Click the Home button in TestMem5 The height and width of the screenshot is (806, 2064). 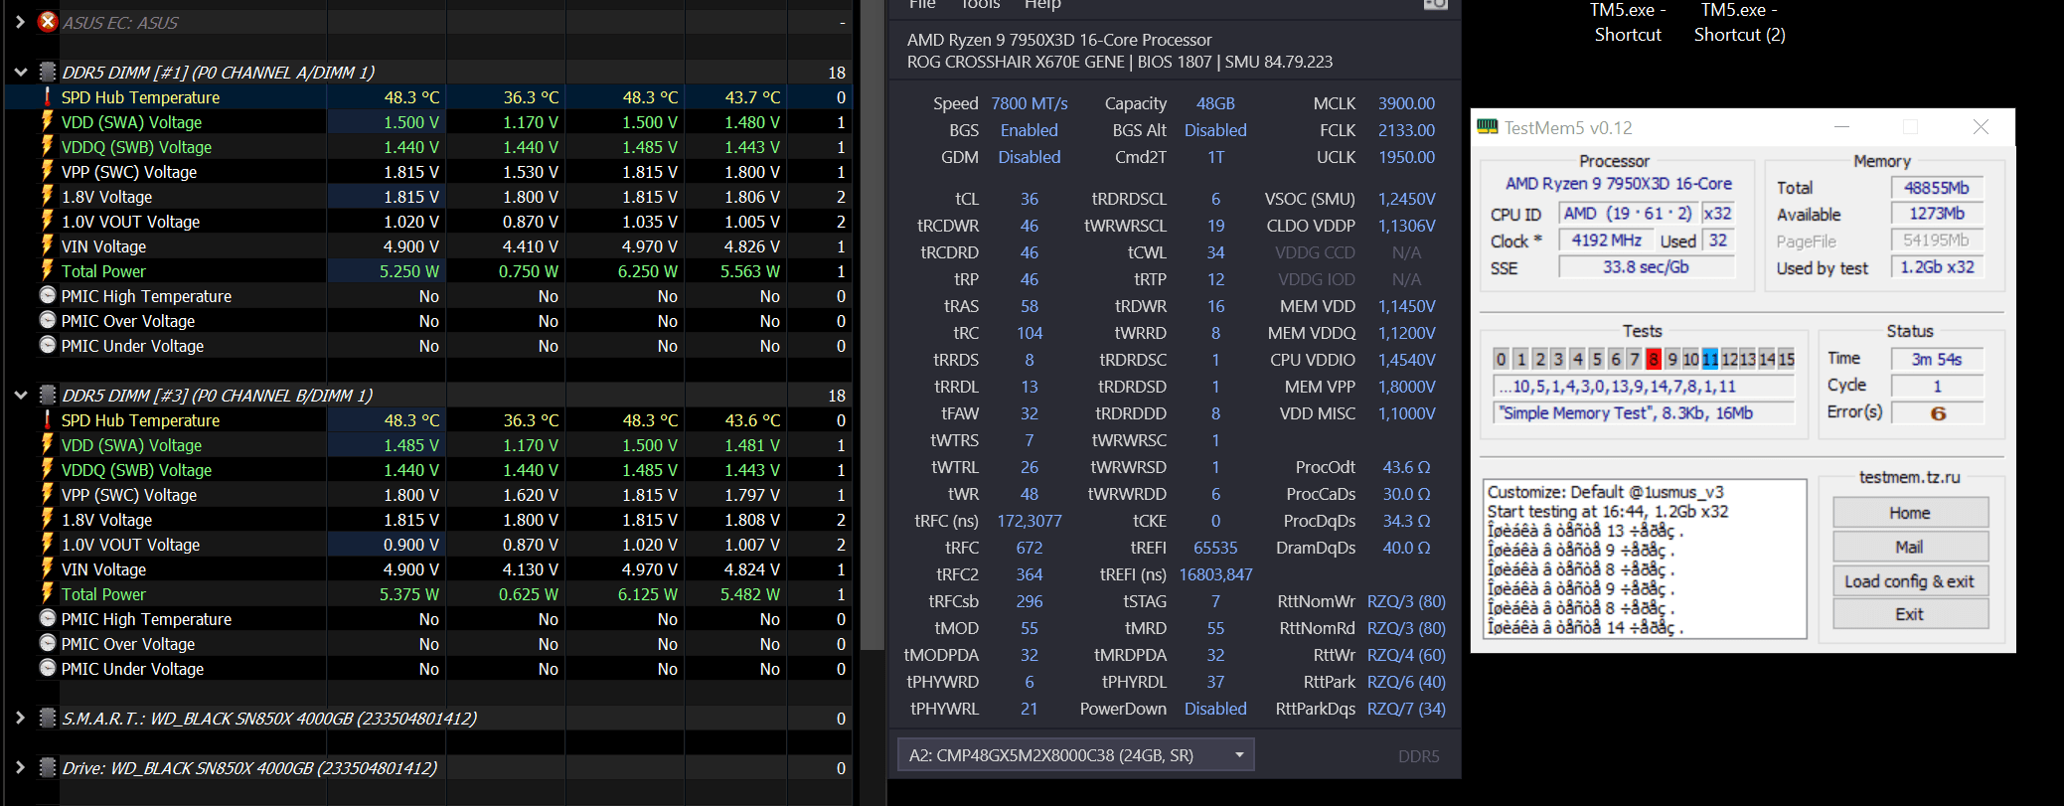[1910, 513]
